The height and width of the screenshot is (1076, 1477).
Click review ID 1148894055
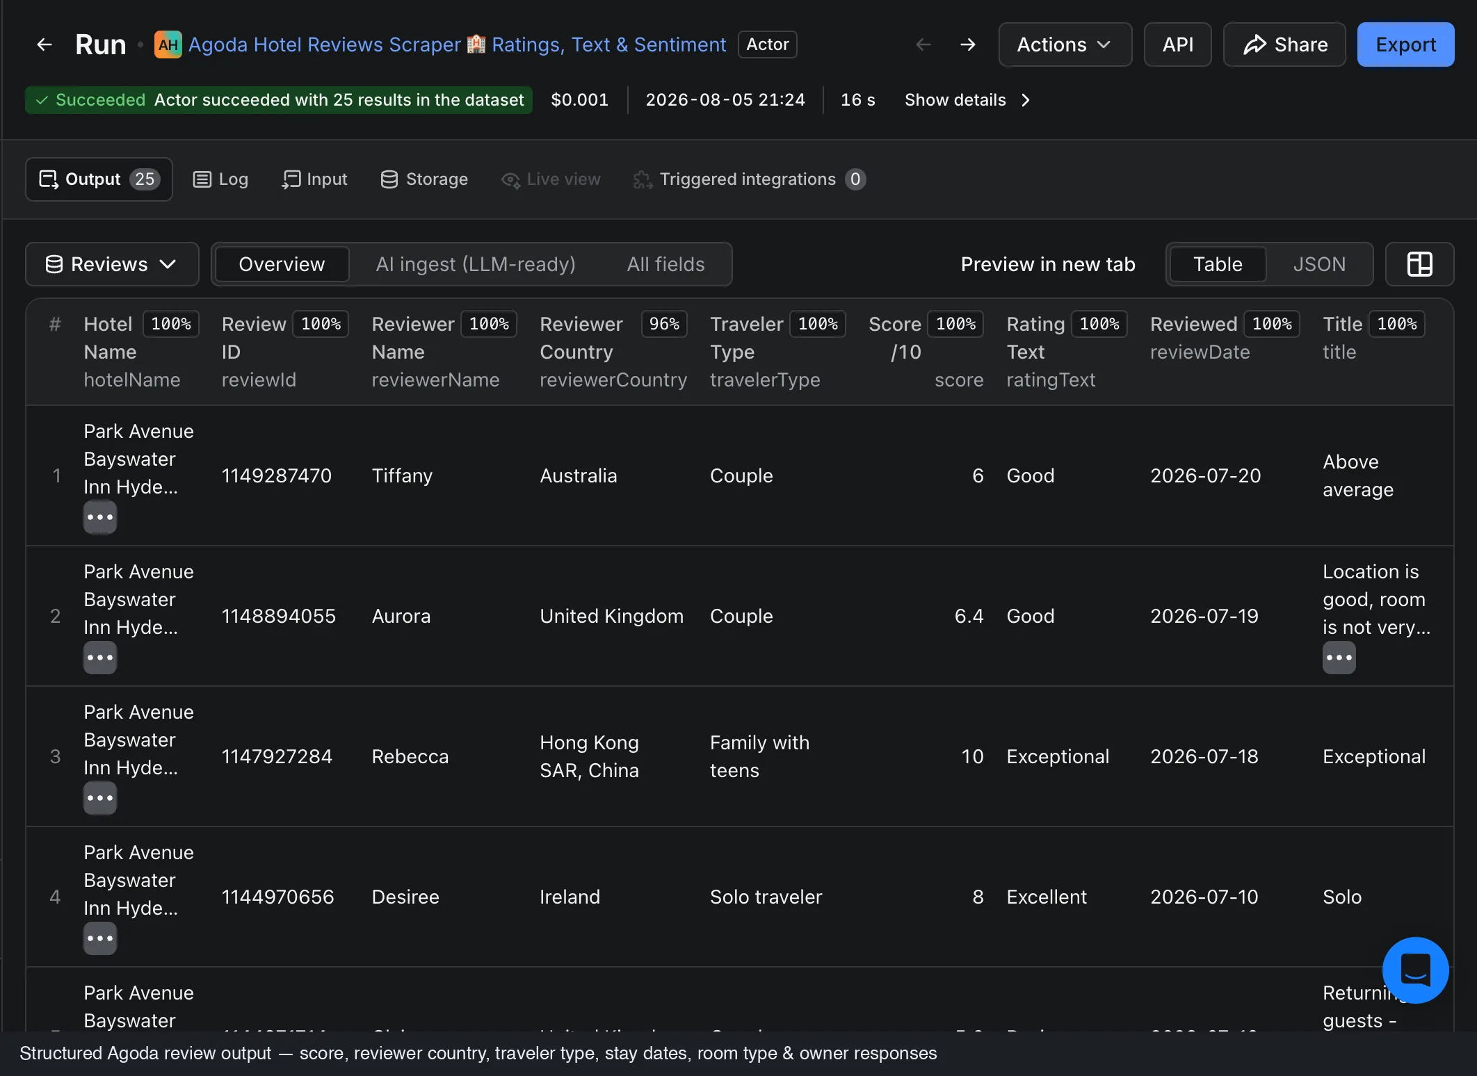coord(278,616)
